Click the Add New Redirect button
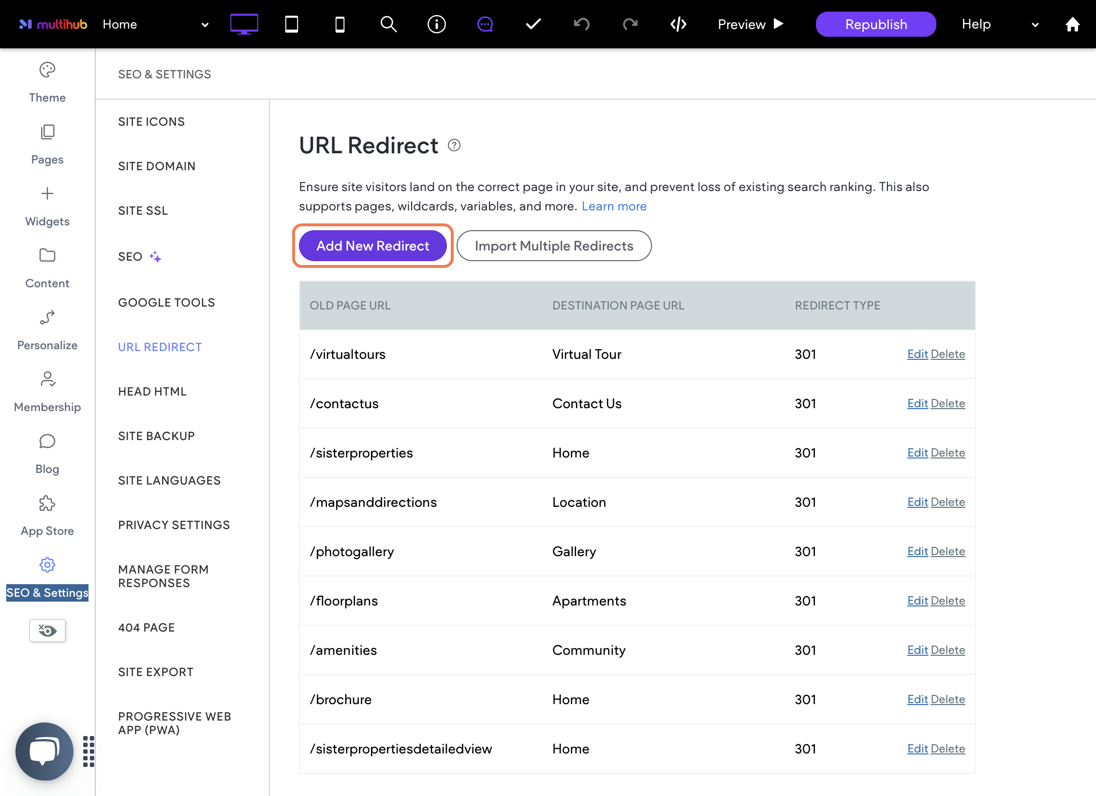The image size is (1096, 796). click(373, 246)
